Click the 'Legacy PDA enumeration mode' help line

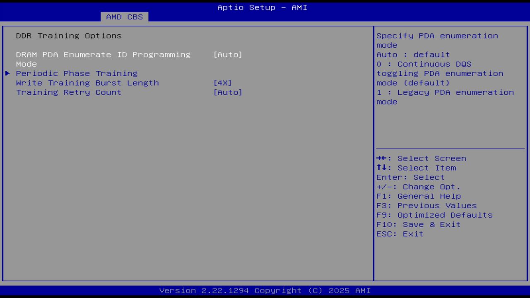coord(445,97)
